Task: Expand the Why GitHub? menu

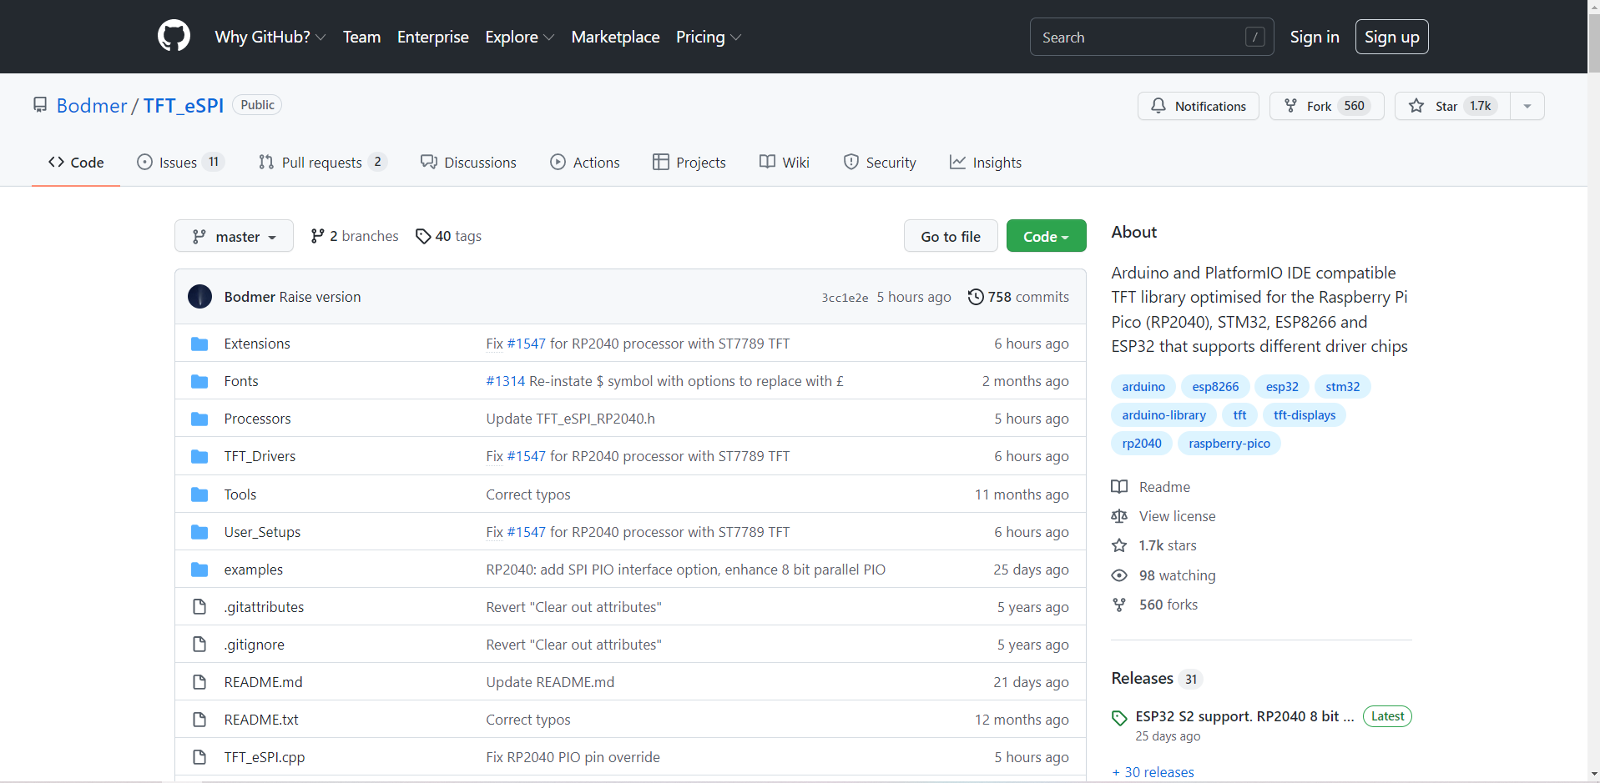Action: (x=270, y=37)
